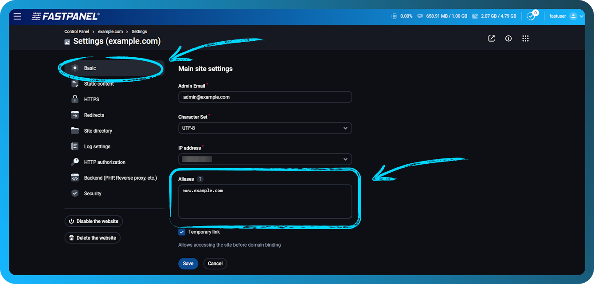Uncheck the Temporary link checkbox

181,232
